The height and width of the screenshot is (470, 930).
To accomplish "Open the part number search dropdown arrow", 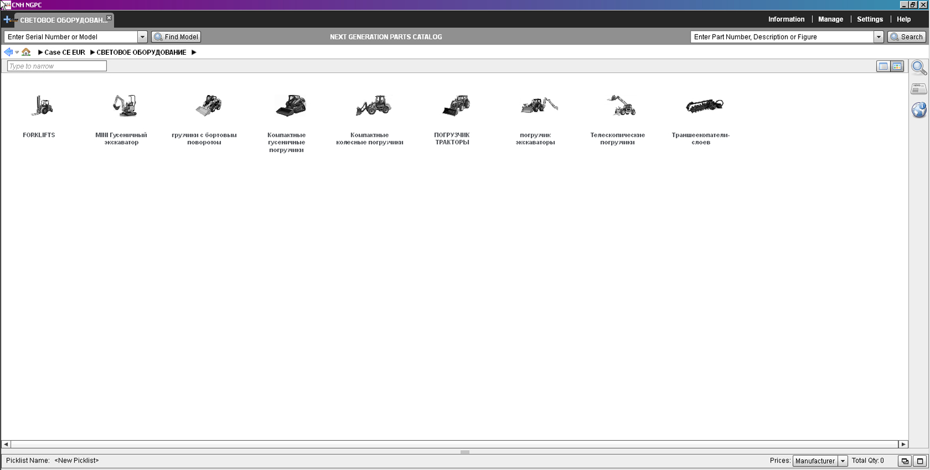I will click(x=878, y=37).
